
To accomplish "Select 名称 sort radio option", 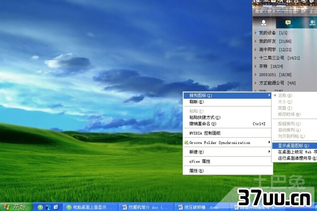I will tap(295, 95).
